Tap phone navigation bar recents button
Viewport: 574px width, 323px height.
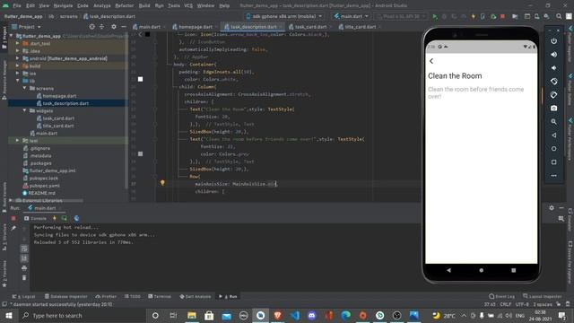[x=514, y=270]
